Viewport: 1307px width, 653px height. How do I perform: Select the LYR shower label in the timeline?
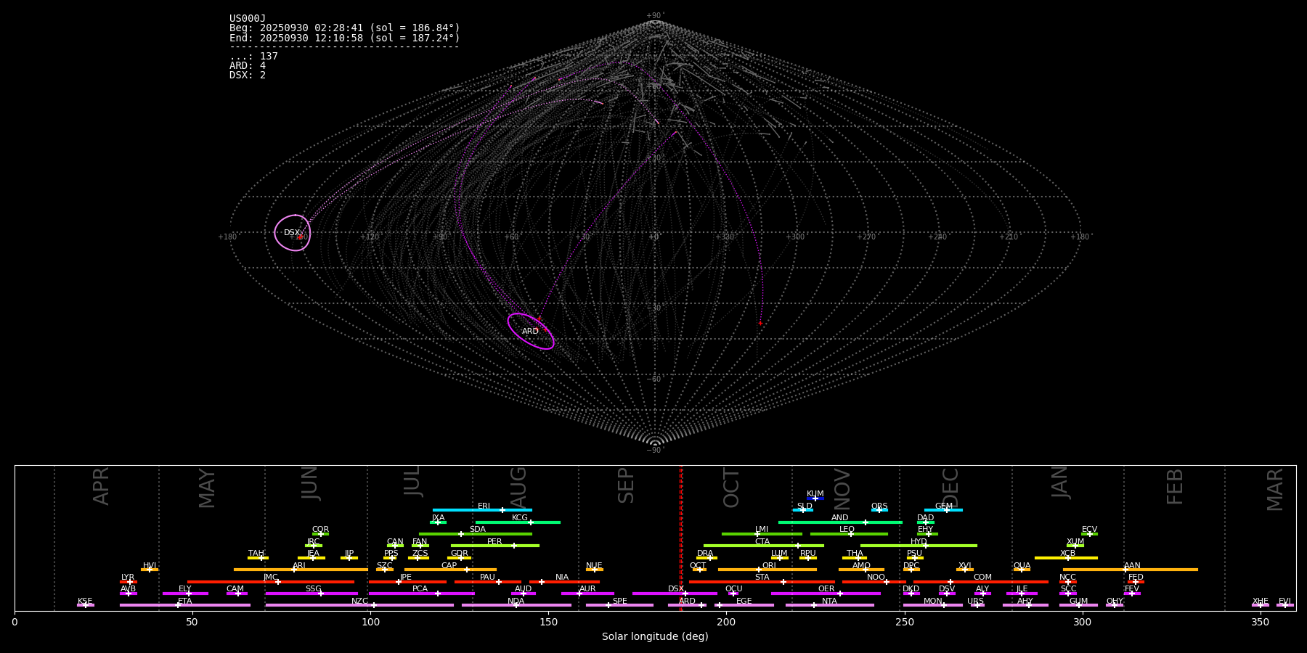(128, 578)
